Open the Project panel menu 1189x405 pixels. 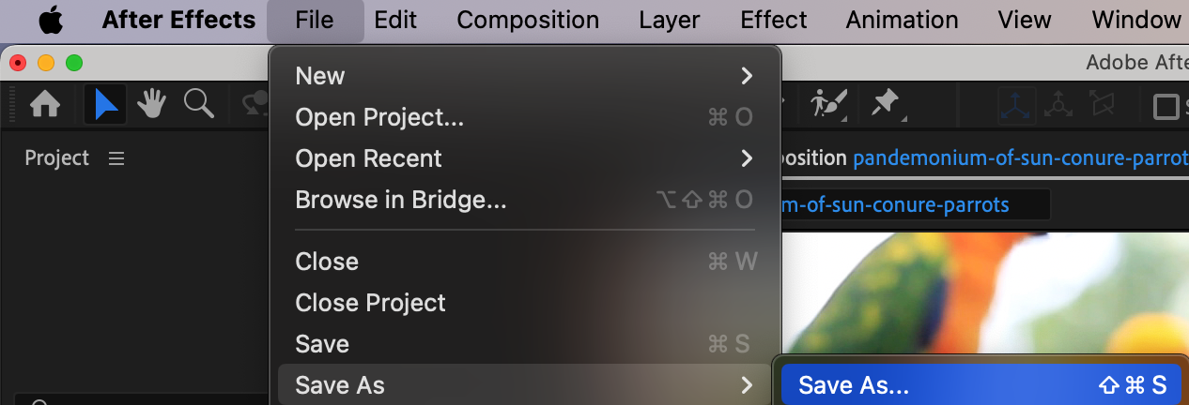[x=116, y=158]
